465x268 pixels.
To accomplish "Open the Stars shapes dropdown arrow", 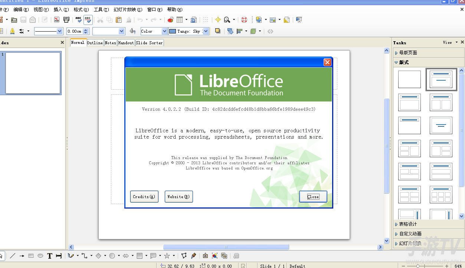I will (x=174, y=256).
